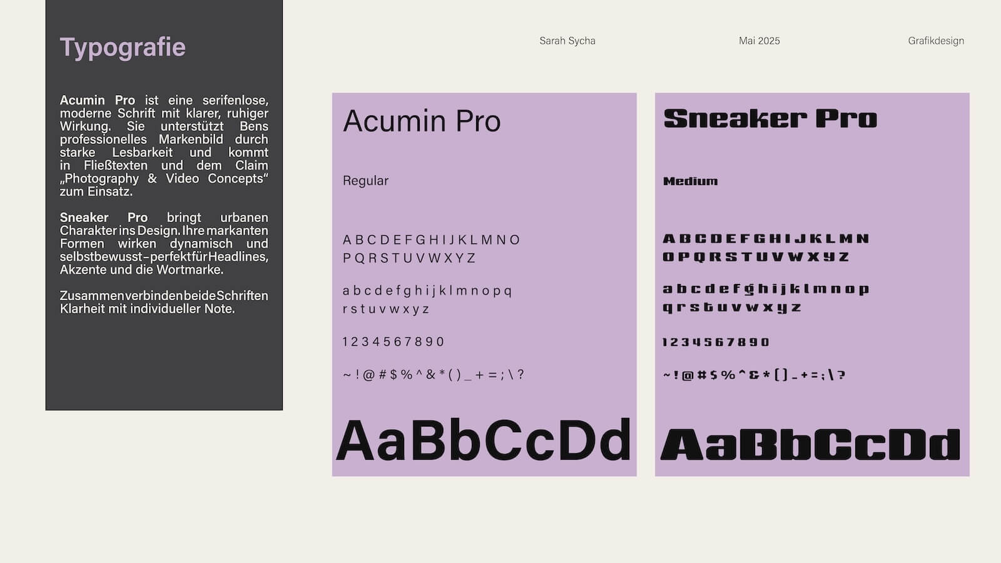The width and height of the screenshot is (1001, 563).
Task: Select the Sneaker Pro uppercase alphabet sample
Action: 765,247
